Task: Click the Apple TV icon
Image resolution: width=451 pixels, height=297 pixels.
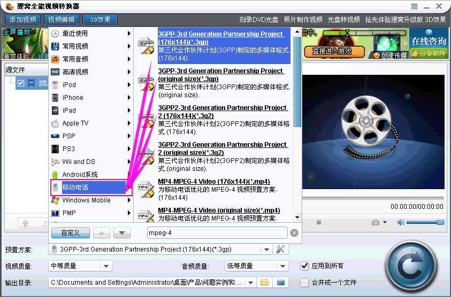Action: tap(55, 123)
